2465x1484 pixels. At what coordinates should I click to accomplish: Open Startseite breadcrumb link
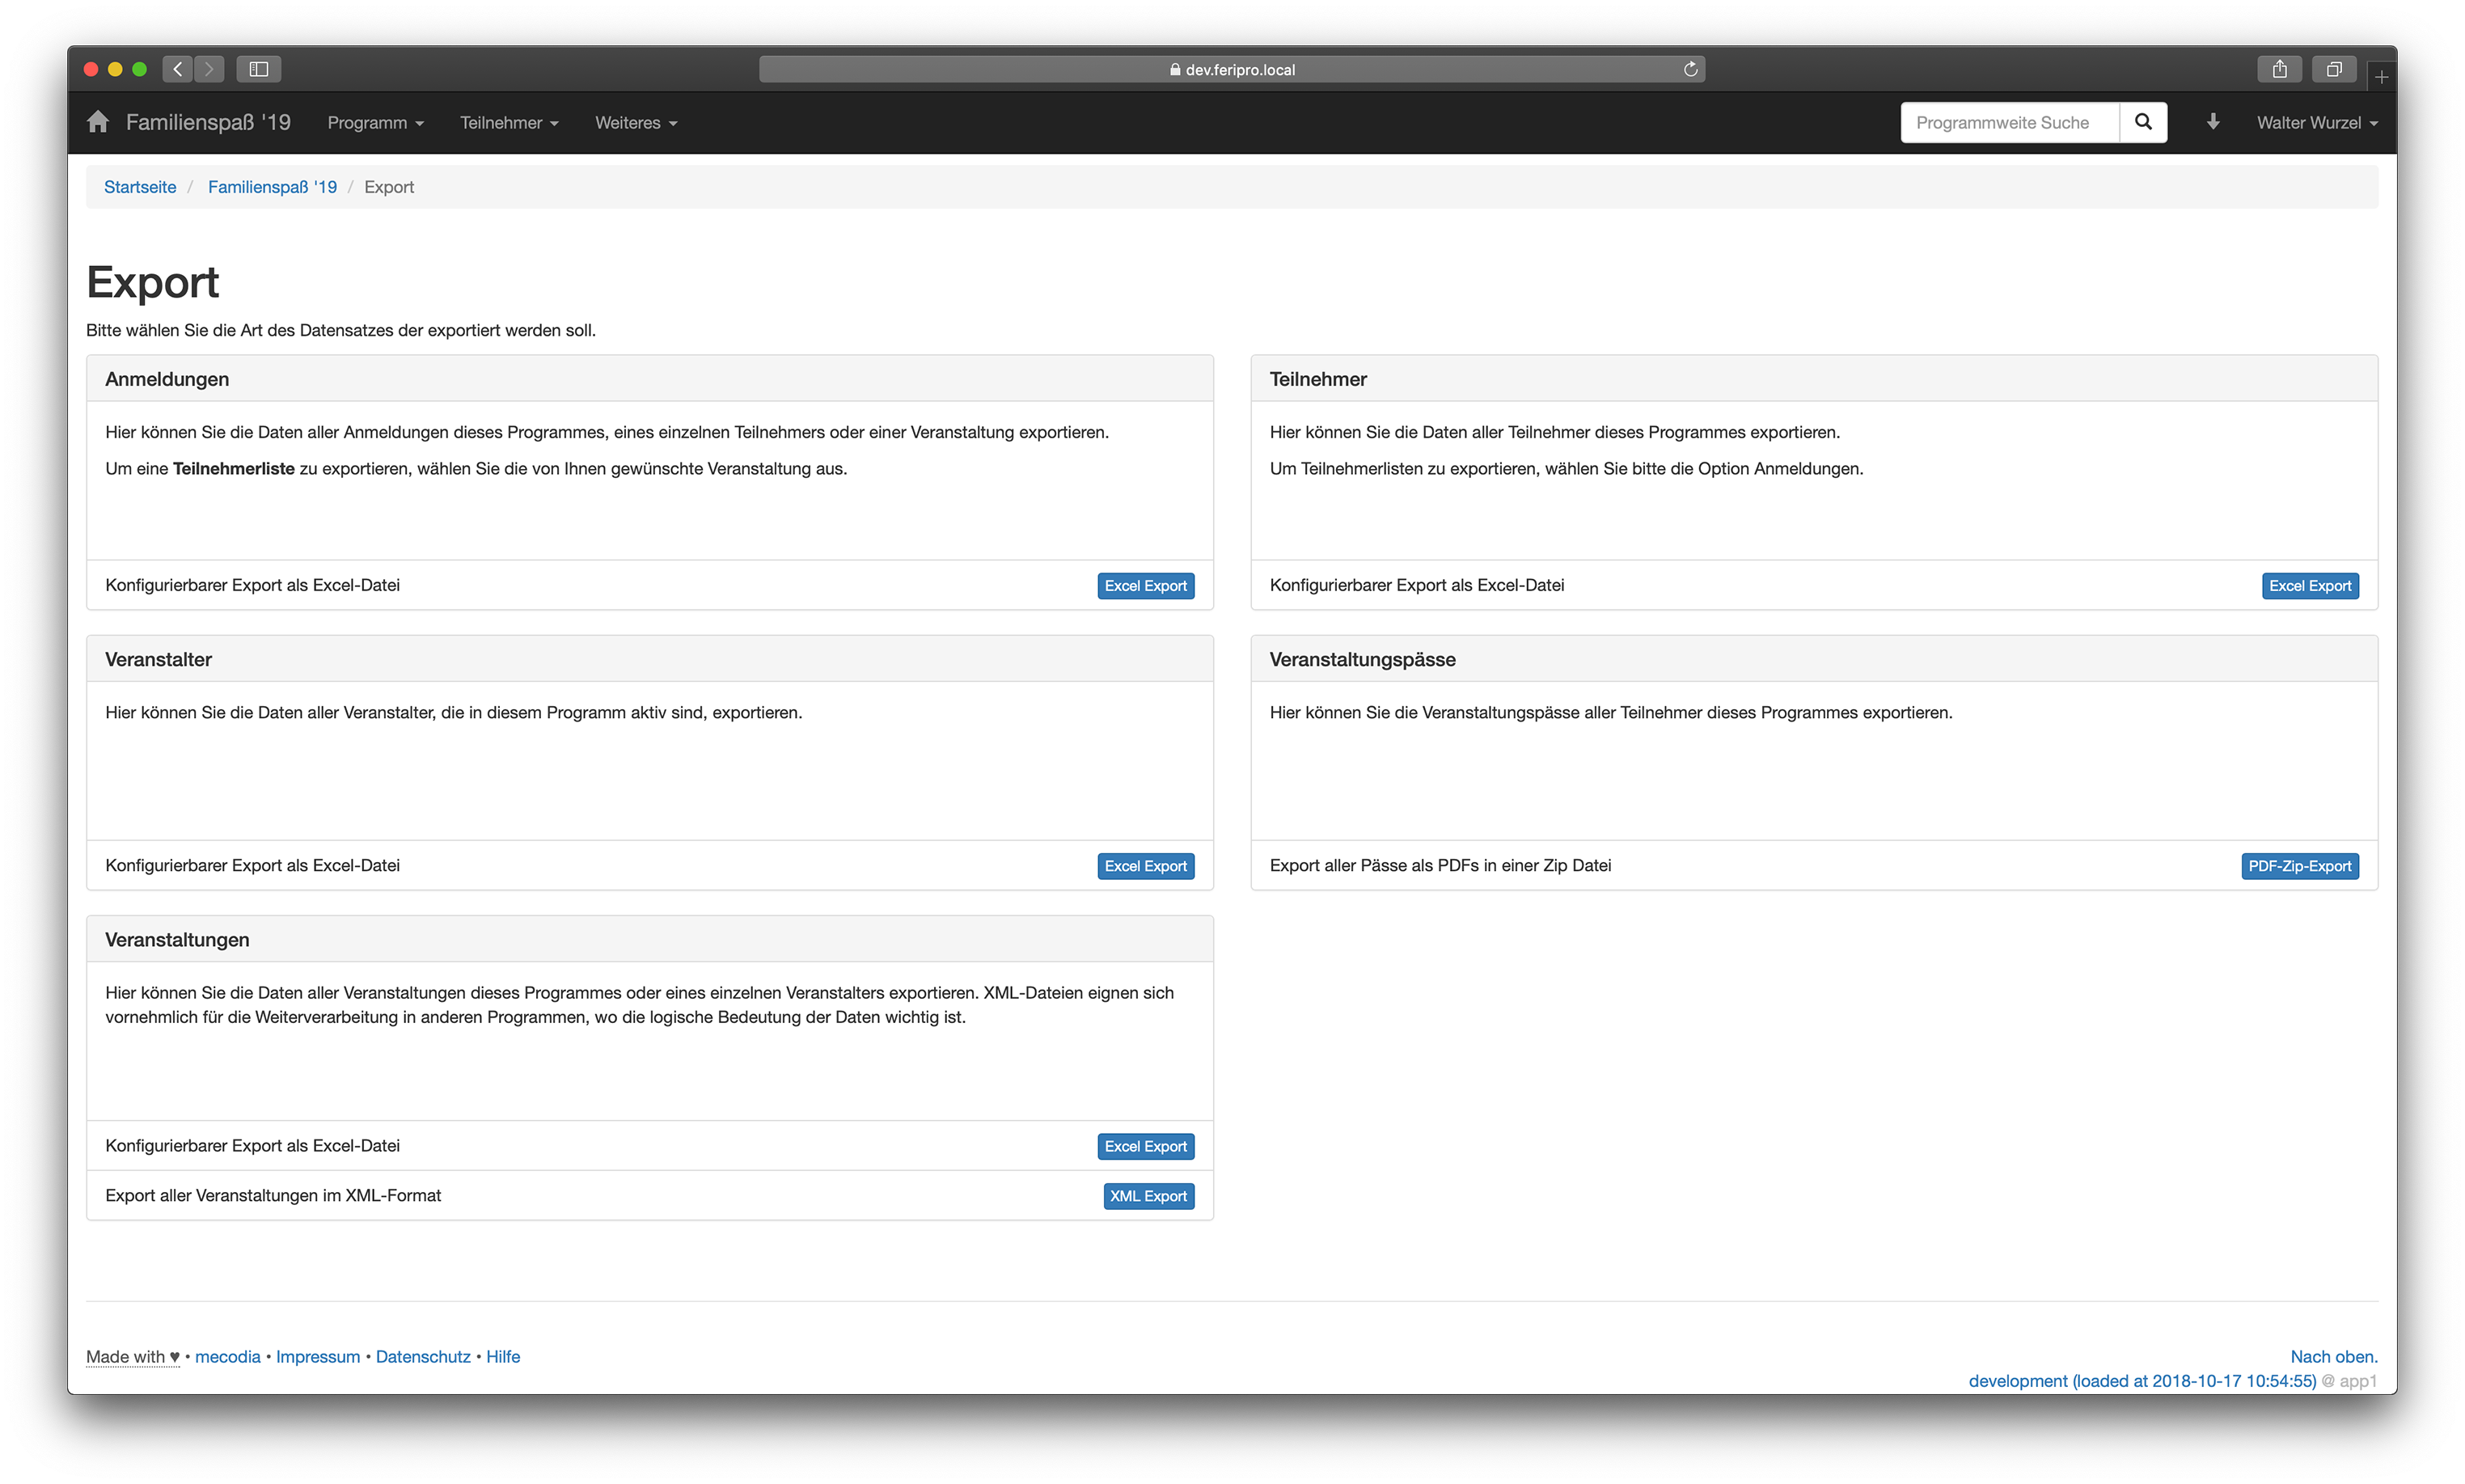tap(140, 187)
